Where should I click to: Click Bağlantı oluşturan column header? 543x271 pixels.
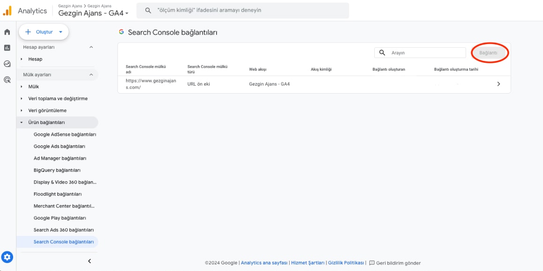(389, 69)
